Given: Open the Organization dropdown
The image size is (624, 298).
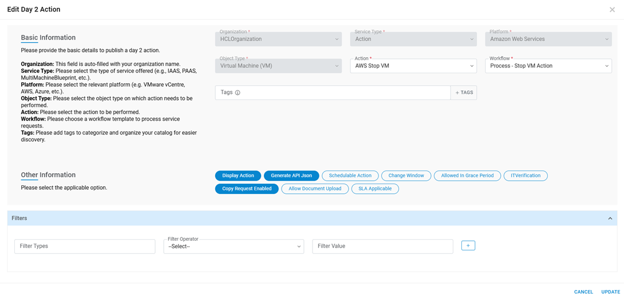Looking at the screenshot, I should [x=279, y=39].
